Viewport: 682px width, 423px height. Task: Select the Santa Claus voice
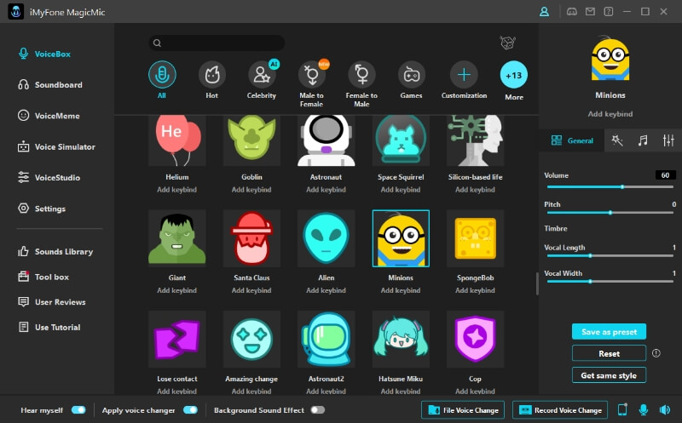(x=251, y=238)
